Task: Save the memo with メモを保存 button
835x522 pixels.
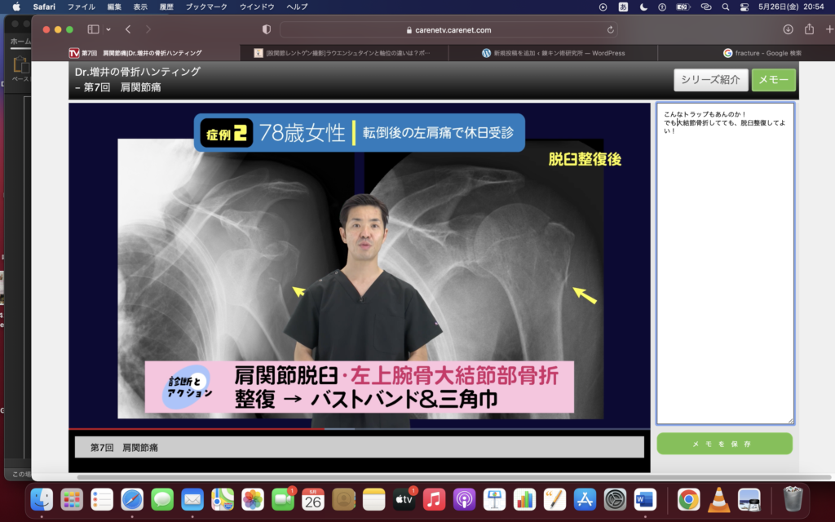Action: click(724, 444)
